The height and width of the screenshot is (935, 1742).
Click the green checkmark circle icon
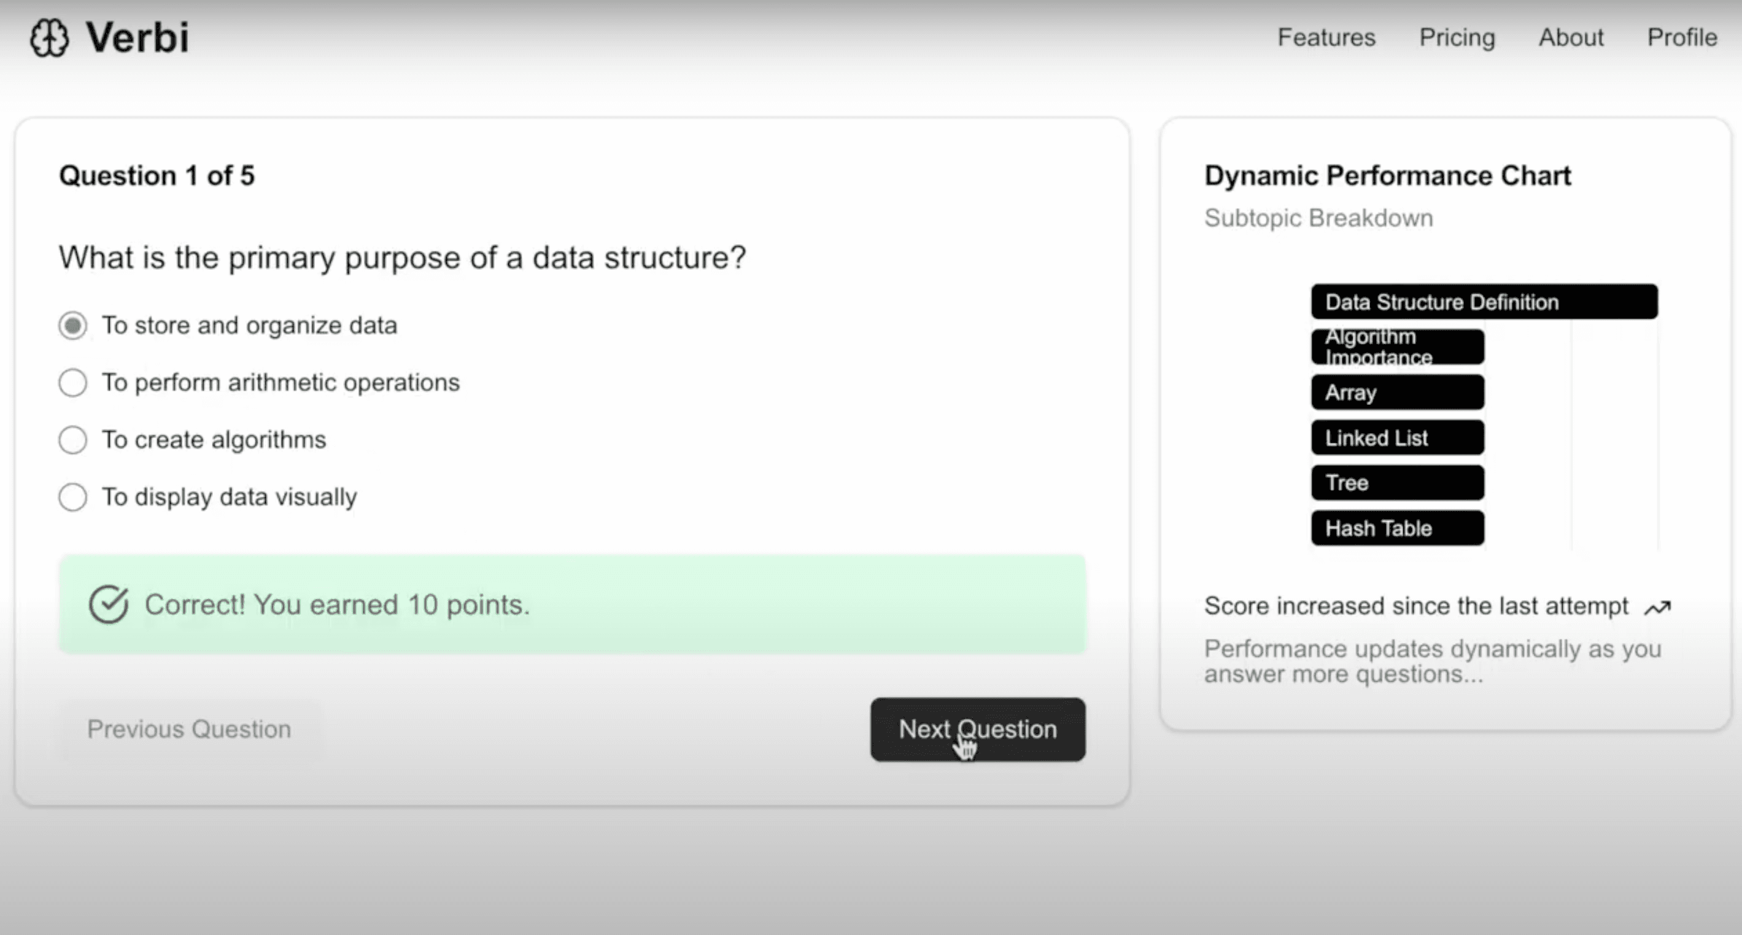tap(108, 604)
